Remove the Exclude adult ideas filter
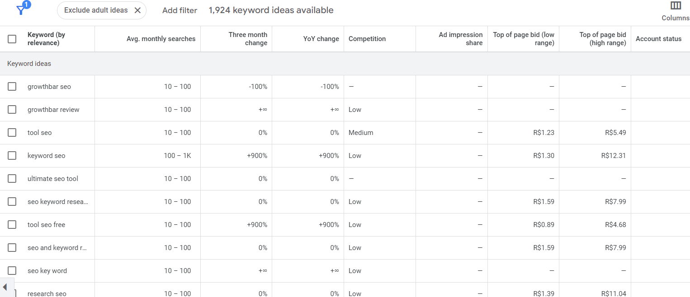The image size is (690, 297). click(137, 10)
